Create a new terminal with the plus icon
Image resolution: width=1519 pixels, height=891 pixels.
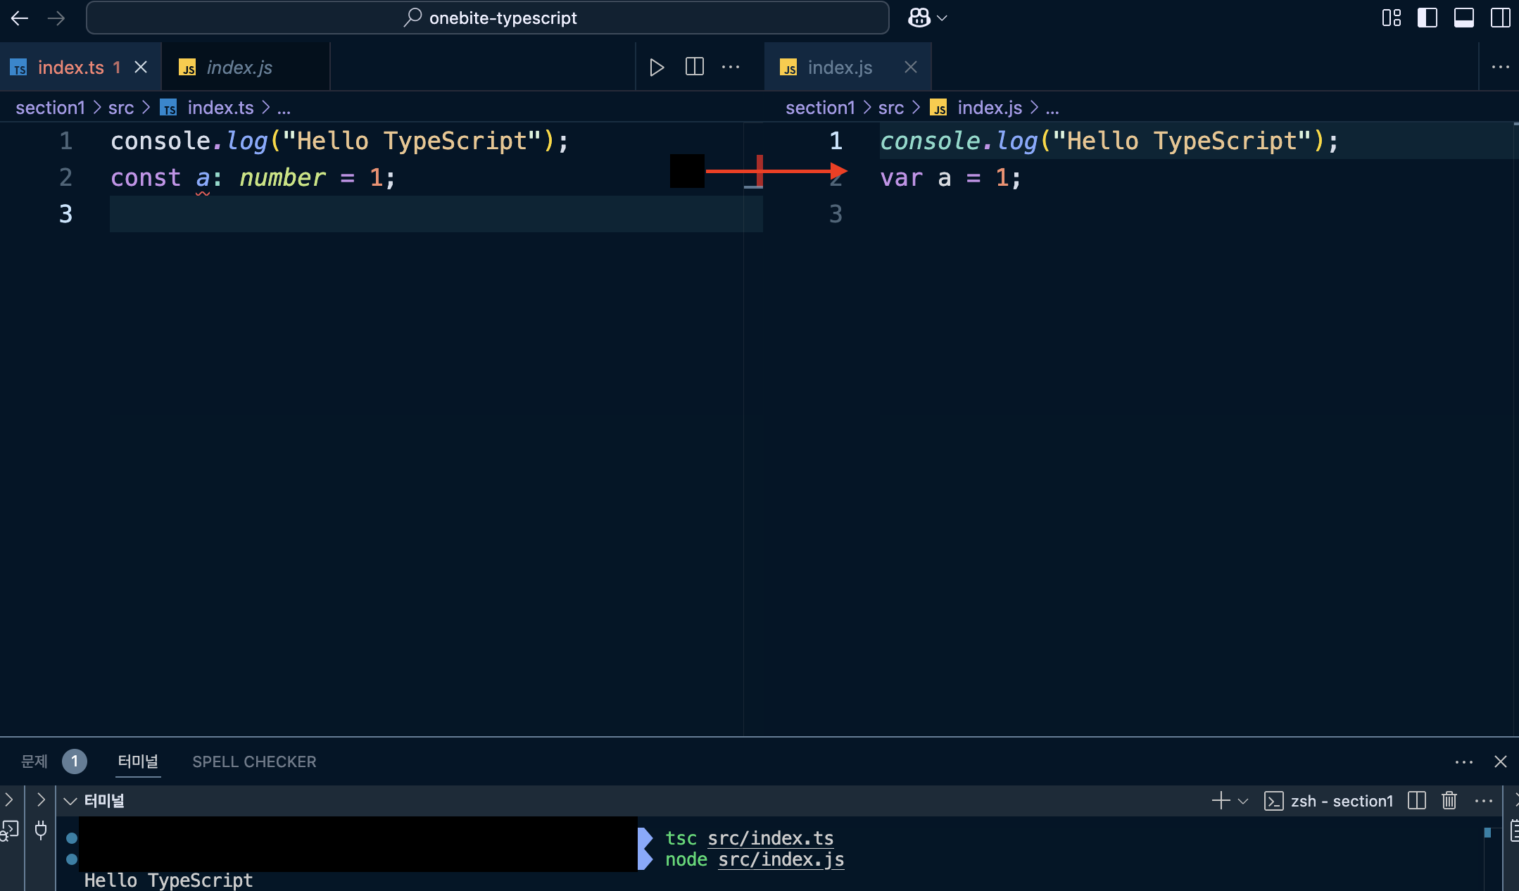pos(1219,801)
